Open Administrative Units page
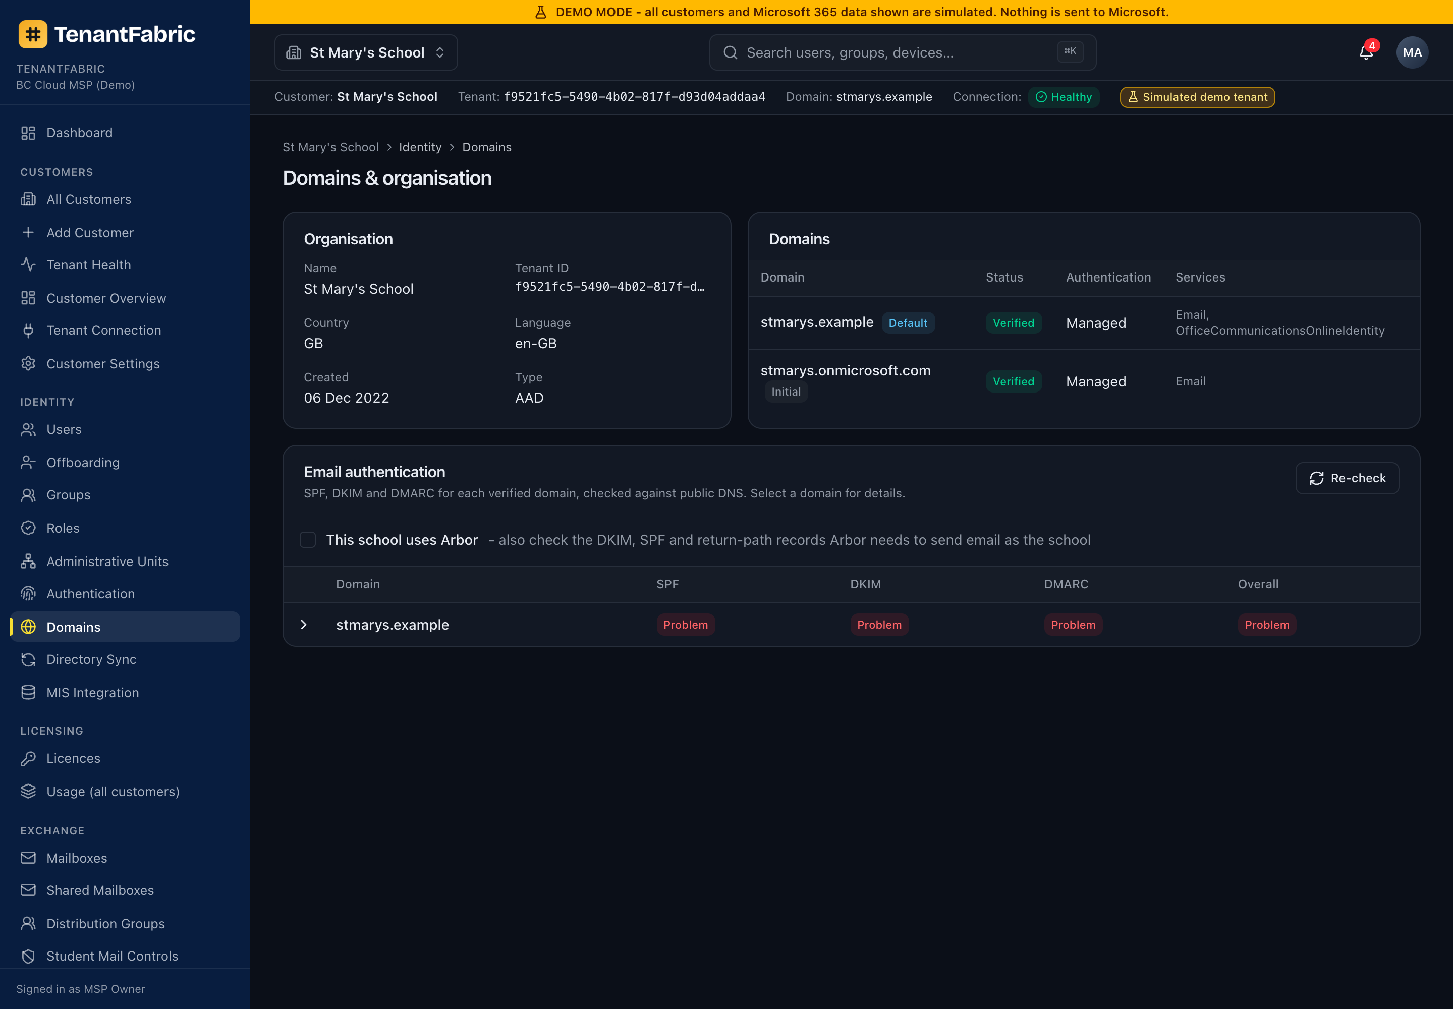Screen dimensions: 1453x1009 point(125,561)
